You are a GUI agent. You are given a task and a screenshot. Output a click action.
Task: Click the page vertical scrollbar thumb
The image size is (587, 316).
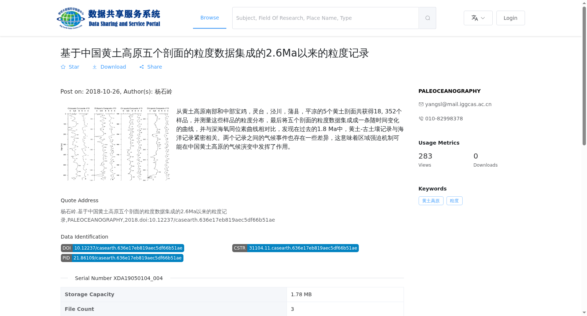tap(584, 76)
